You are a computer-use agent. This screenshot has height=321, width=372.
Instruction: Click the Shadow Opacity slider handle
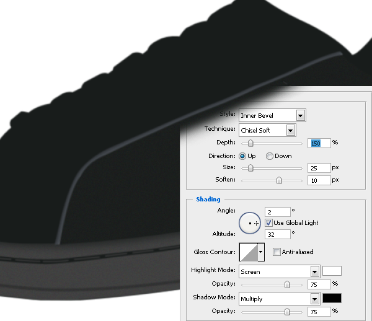point(287,312)
